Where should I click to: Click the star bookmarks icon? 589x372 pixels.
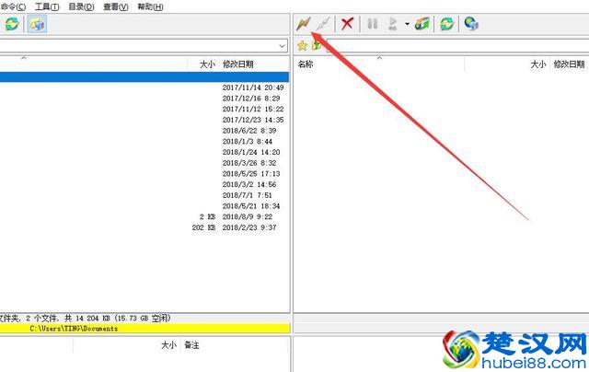(302, 45)
